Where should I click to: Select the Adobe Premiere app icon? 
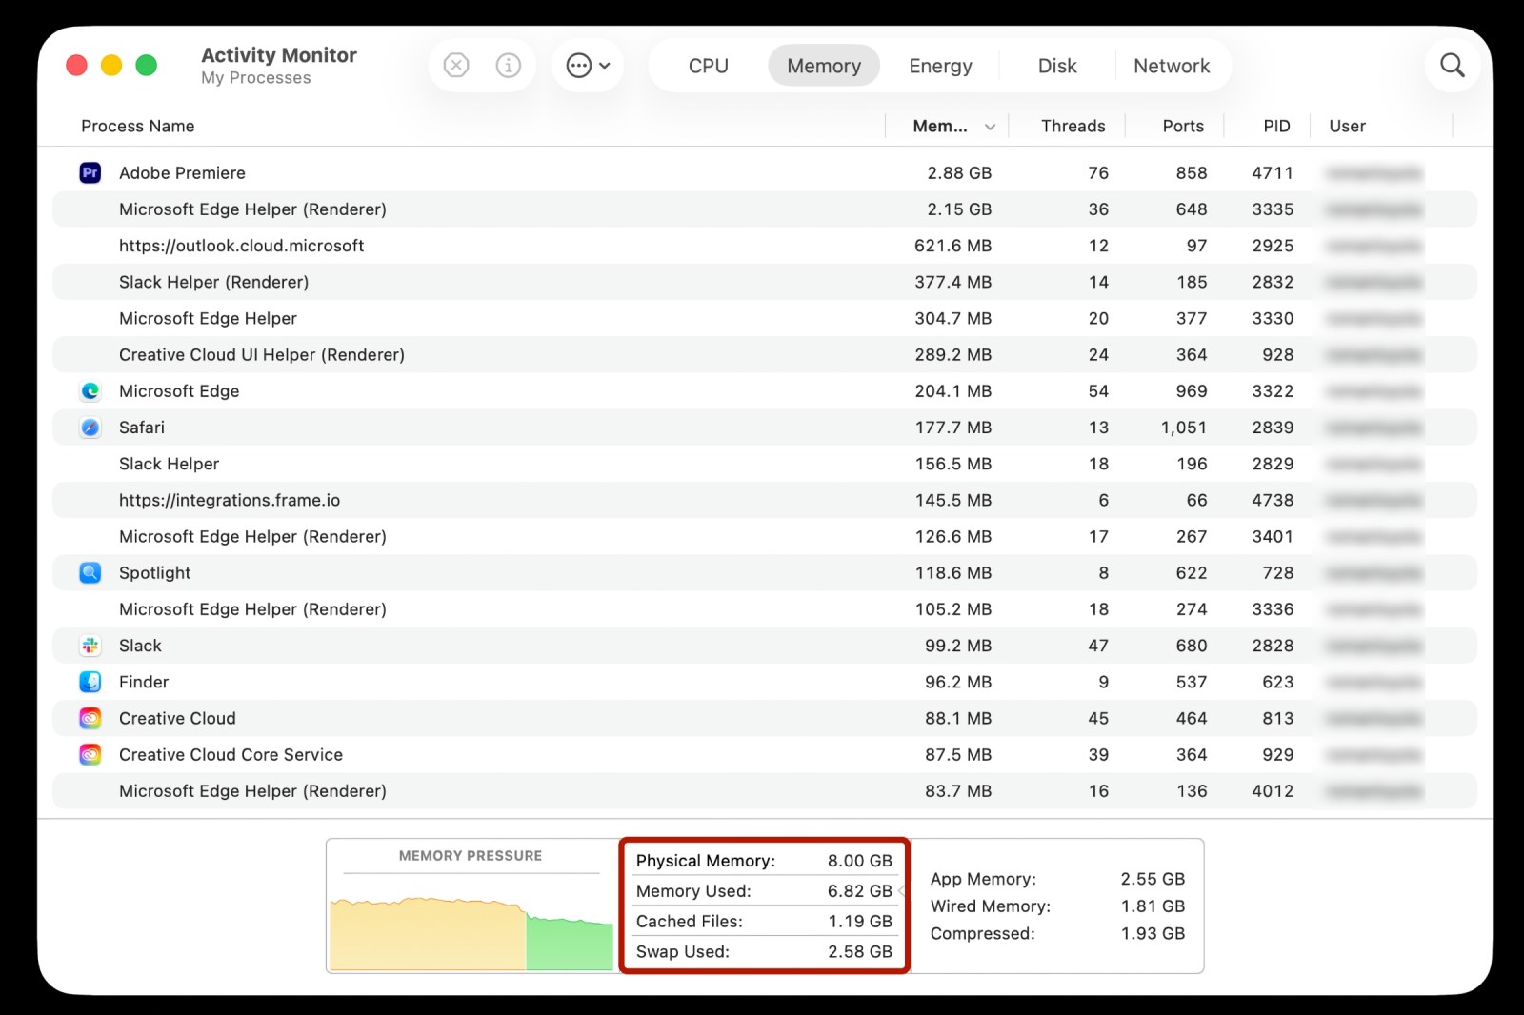pos(90,173)
